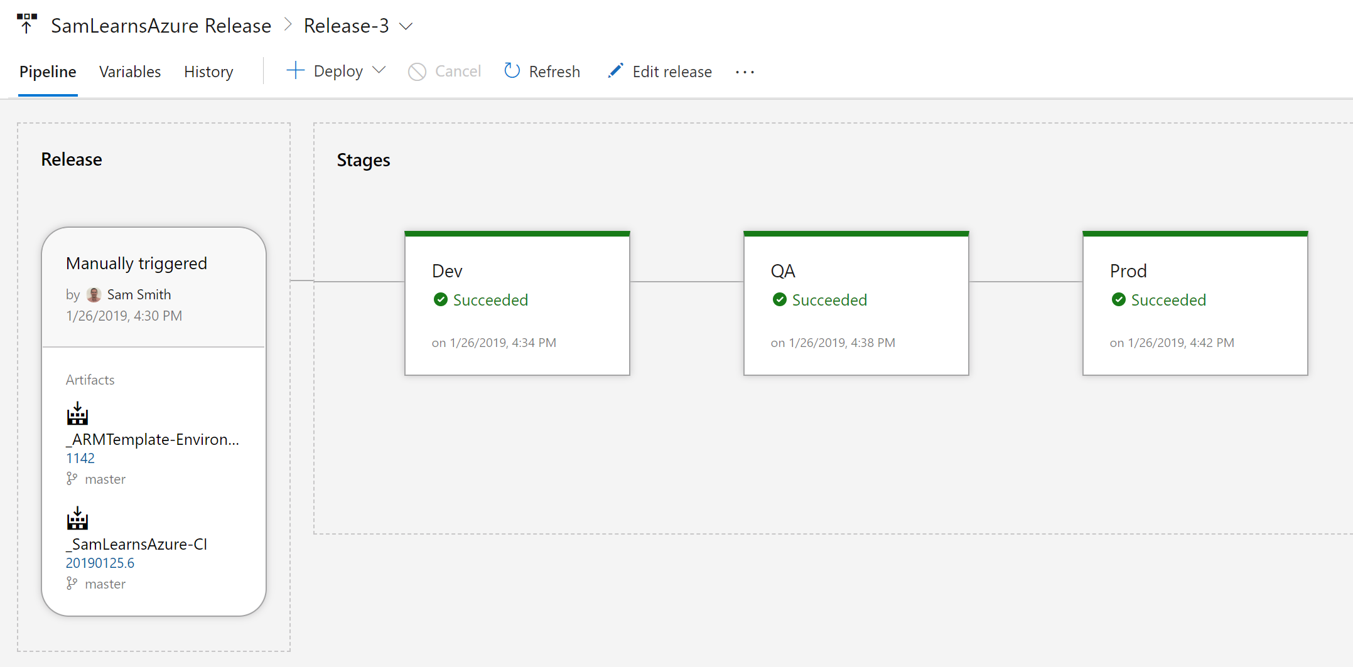Image resolution: width=1353 pixels, height=667 pixels.
Task: Click the green check icon on Dev stage
Action: tap(441, 300)
